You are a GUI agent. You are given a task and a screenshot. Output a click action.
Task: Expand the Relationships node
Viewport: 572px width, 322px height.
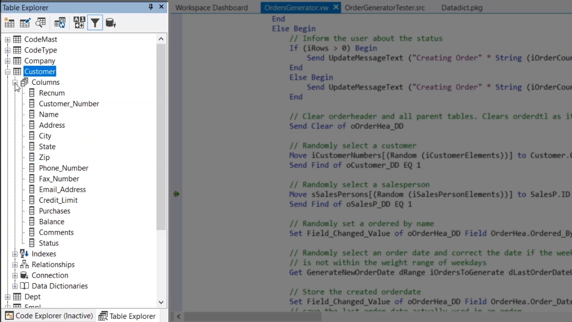15,265
